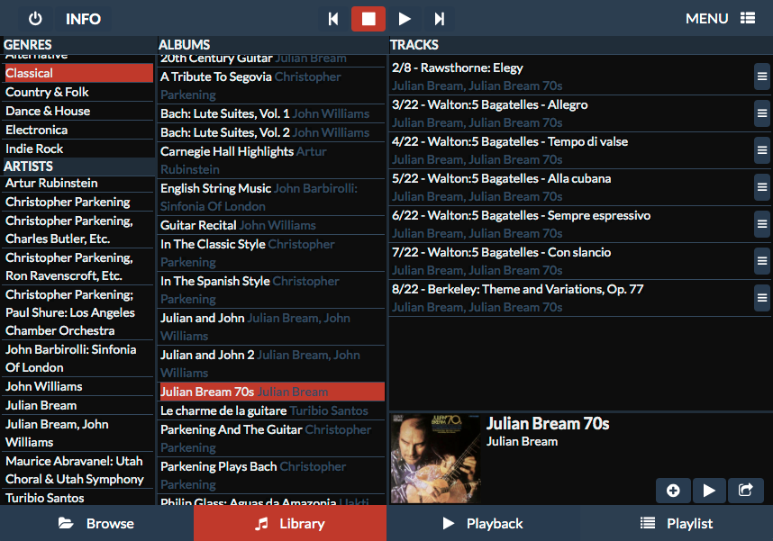
Task: Open track menu for Rawsthorne: Elegy
Action: pos(761,77)
